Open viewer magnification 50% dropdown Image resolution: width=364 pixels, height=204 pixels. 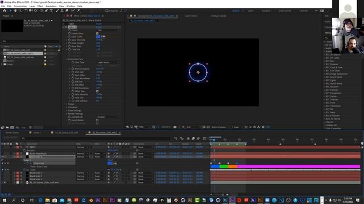[x=144, y=127]
